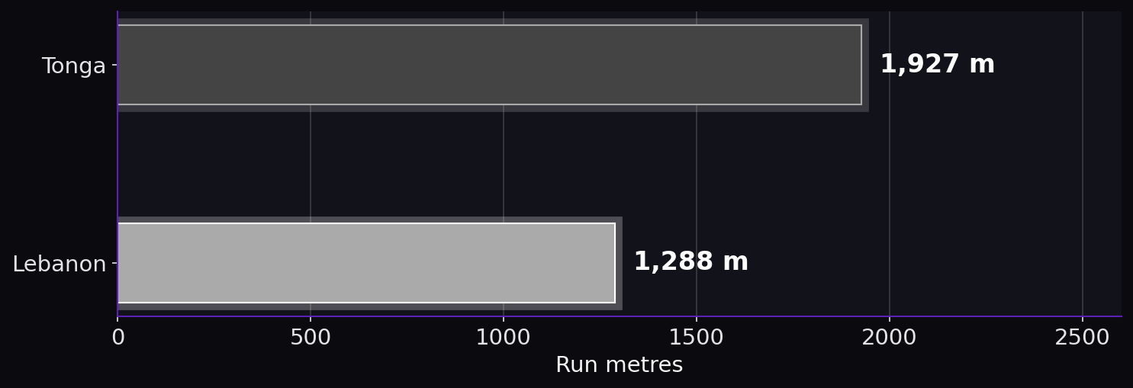Click the 'Tonga' axis label

pos(74,66)
